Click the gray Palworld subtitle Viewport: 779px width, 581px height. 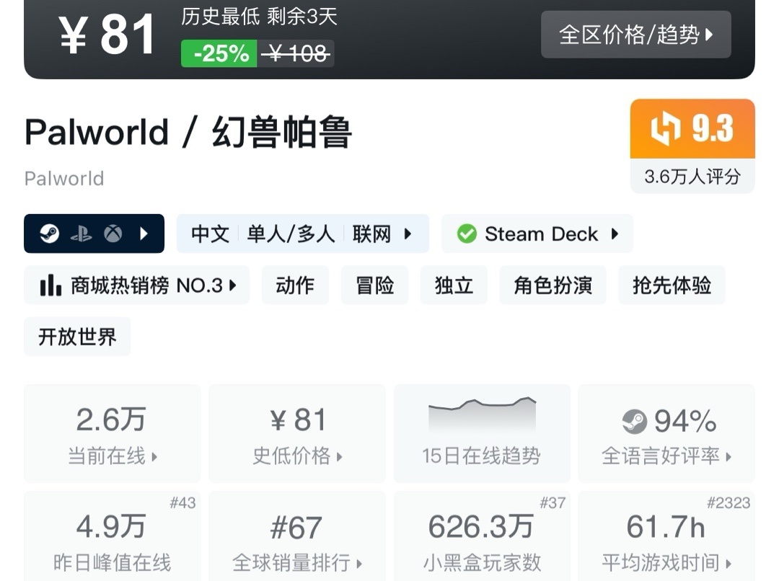click(64, 178)
